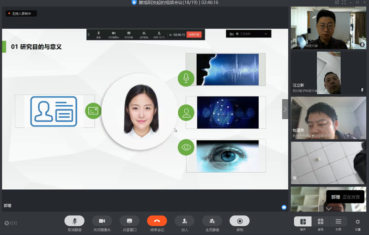Viewport: 369px width, 235px height.
Task: Collapse the participant video sidebar arrow
Action: pos(285,109)
